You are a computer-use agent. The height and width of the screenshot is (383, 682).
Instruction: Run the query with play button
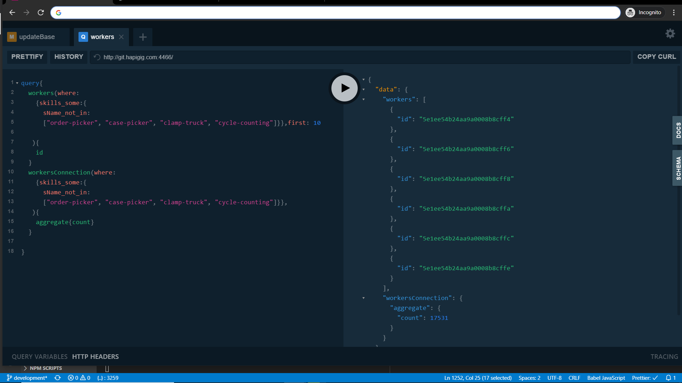(344, 88)
